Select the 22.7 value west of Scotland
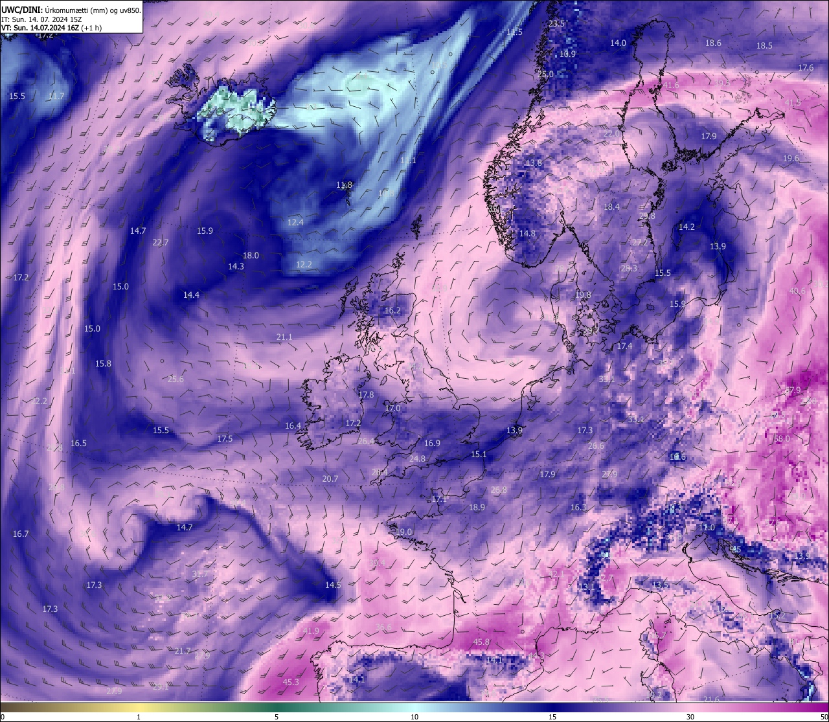Screen dimensions: 829x722 click(x=161, y=243)
